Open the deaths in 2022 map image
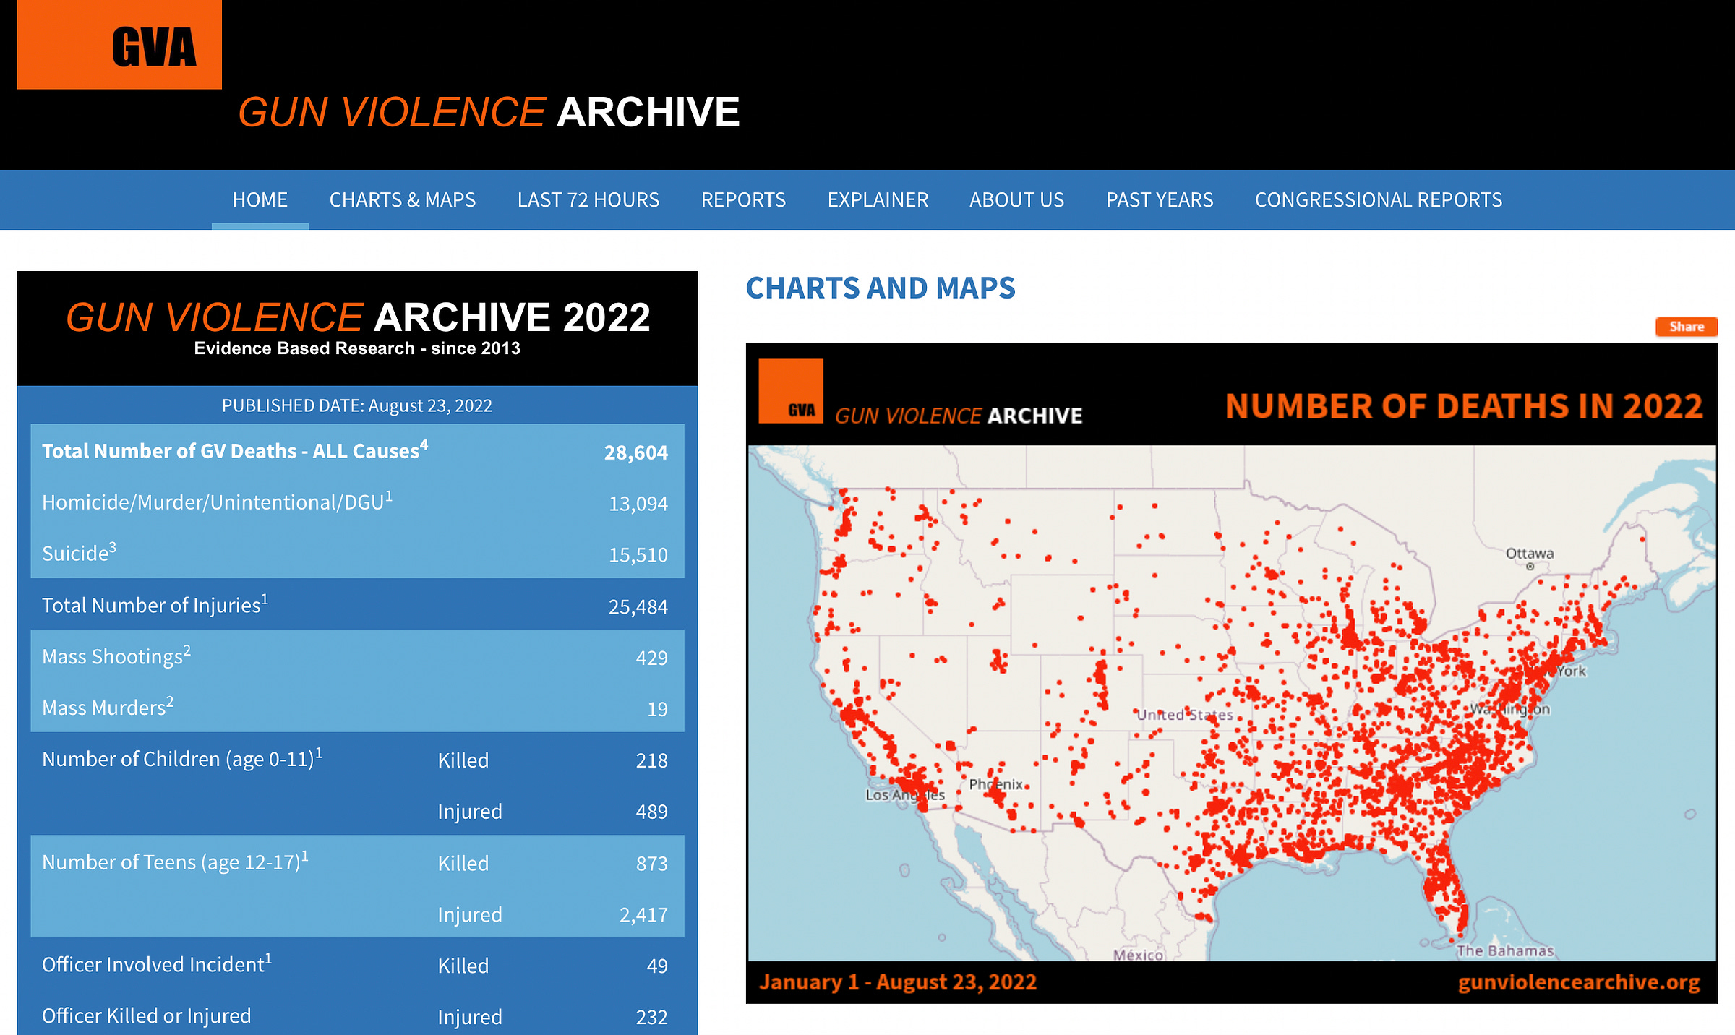 tap(1232, 673)
